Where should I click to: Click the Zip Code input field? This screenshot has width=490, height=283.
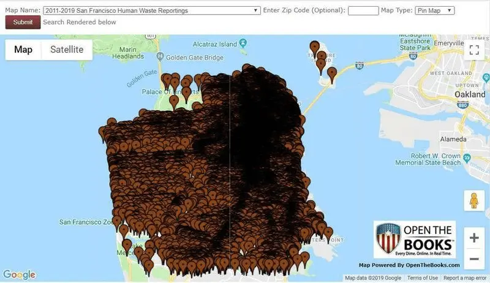coord(363,10)
